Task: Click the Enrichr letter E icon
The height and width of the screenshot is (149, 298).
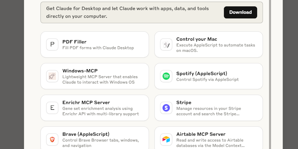Action: [x=52, y=108]
